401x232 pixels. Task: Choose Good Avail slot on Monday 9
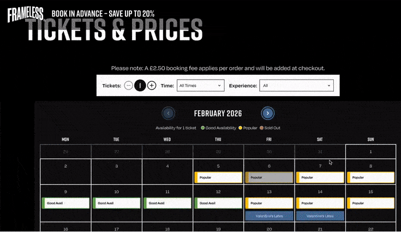click(65, 203)
